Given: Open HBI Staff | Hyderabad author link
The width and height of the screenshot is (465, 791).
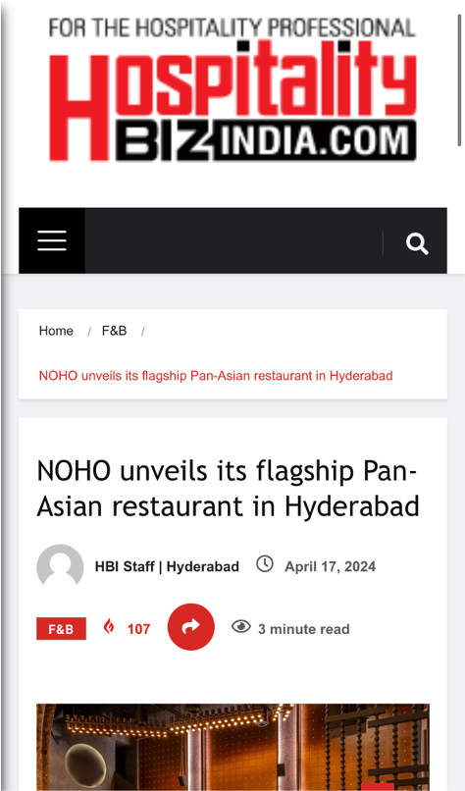Looking at the screenshot, I should pos(167,566).
